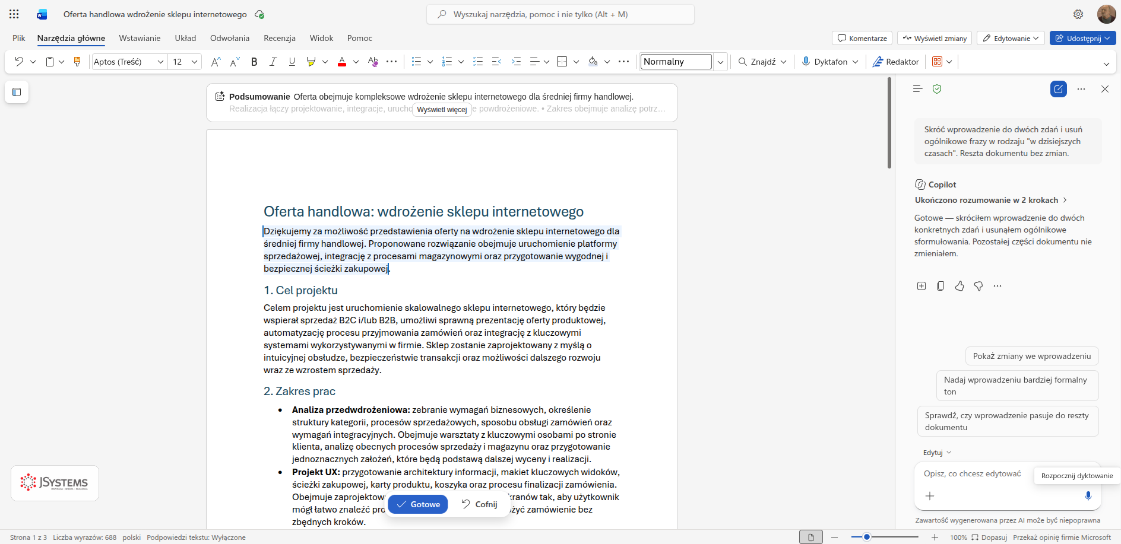Give thumbs up to Copilot response

tap(959, 286)
